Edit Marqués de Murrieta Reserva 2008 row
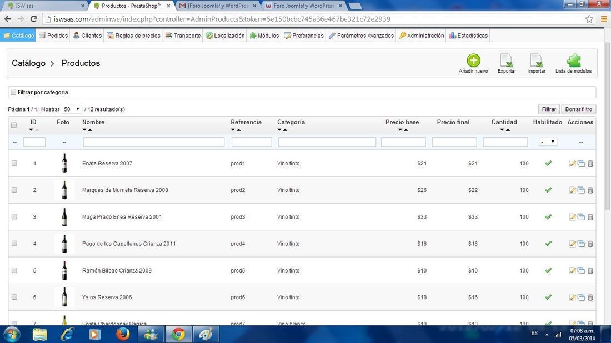 point(573,190)
